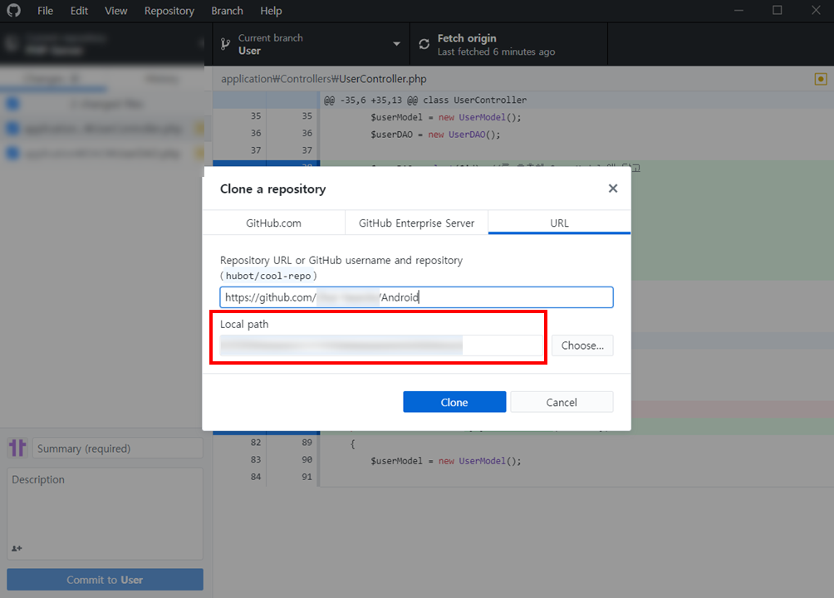Viewport: 834px width, 598px height.
Task: Minimize the GitHub Desktop window
Action: tap(738, 11)
